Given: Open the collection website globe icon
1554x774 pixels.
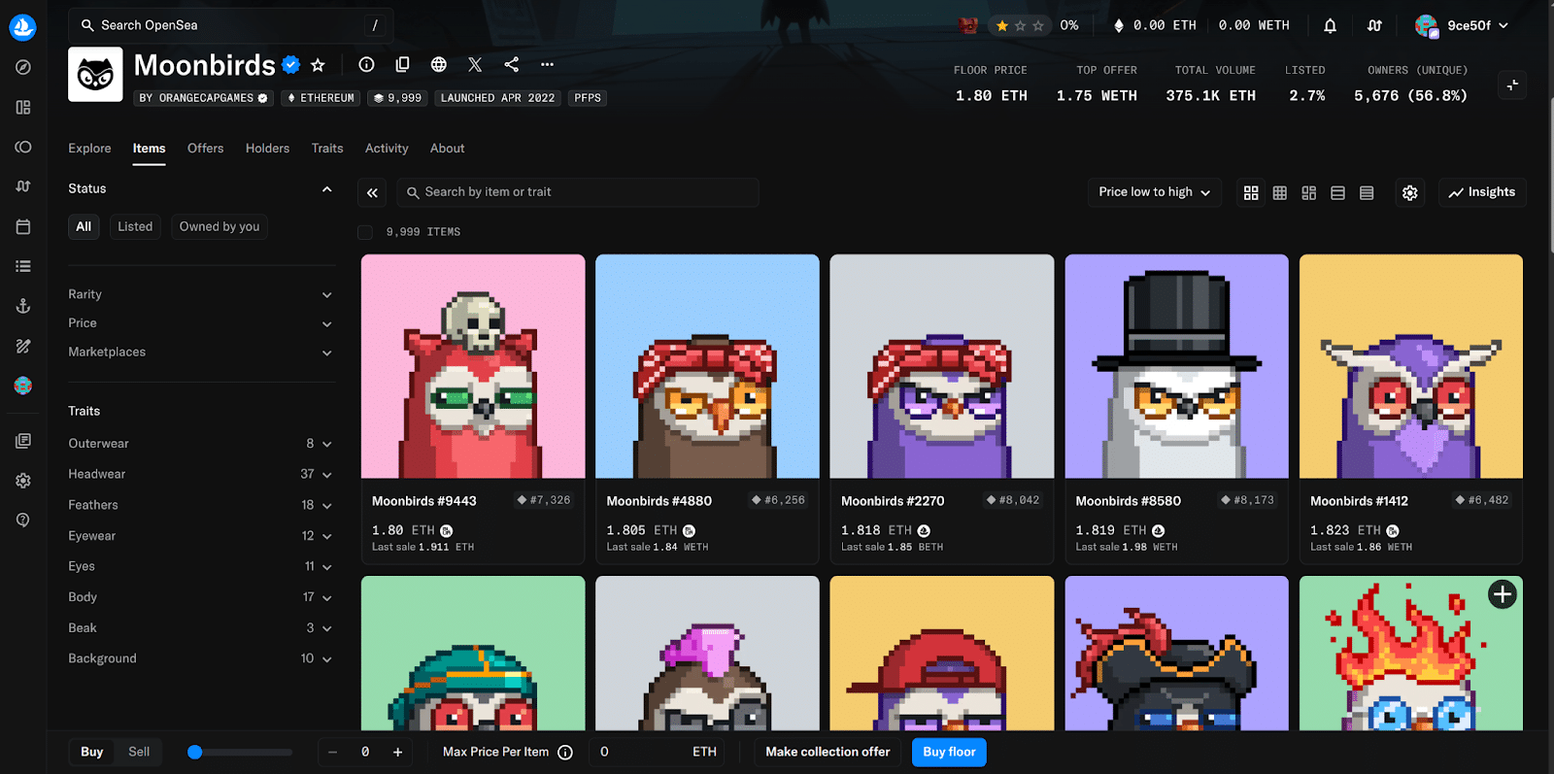Looking at the screenshot, I should coord(439,64).
